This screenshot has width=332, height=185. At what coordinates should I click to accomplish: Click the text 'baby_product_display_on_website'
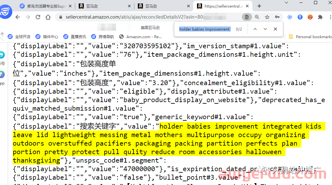pyautogui.click(x=185, y=100)
